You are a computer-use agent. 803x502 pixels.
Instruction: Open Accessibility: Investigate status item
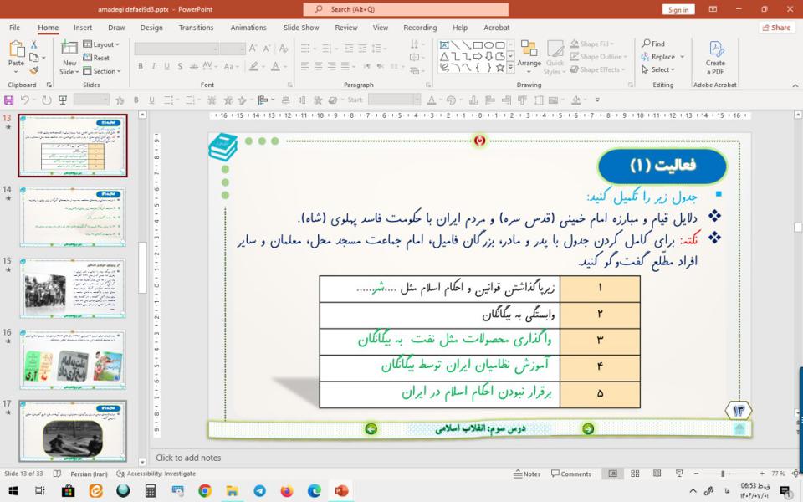[x=156, y=474]
